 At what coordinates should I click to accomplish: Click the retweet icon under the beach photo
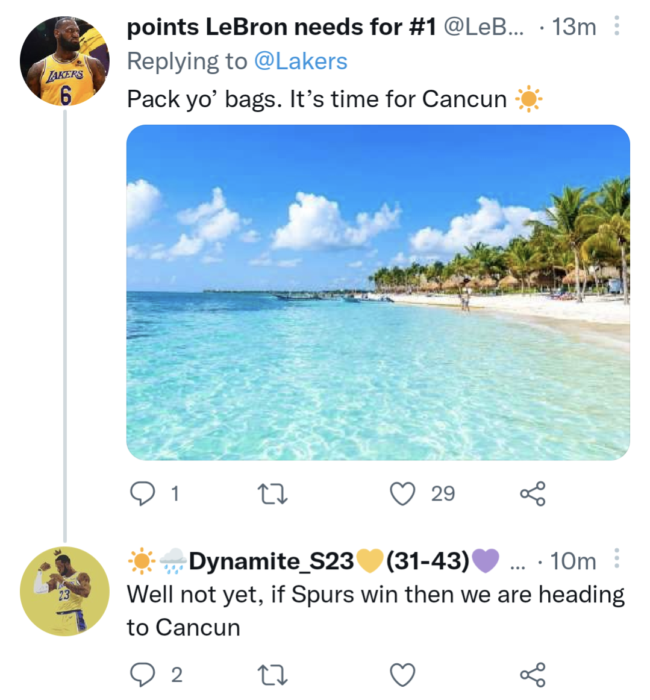pos(273,494)
